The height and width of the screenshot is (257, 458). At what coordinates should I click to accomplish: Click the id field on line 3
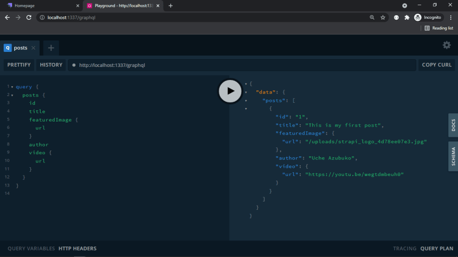(32, 103)
